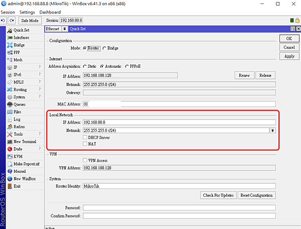The image size is (301, 229).
Task: Click the Reset Configuration button
Action: [x=256, y=195]
